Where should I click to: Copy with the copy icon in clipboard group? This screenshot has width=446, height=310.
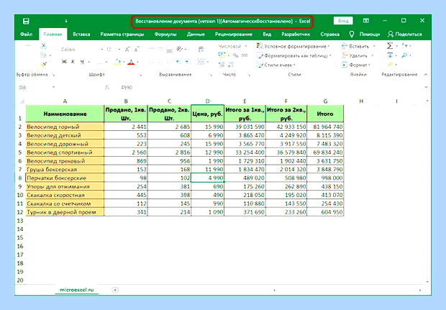tap(43, 55)
